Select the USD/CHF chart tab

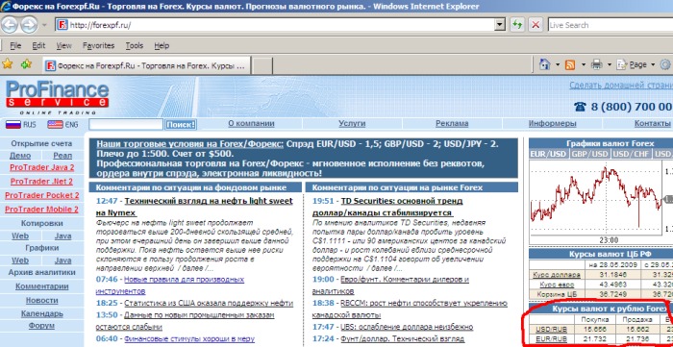(x=632, y=154)
